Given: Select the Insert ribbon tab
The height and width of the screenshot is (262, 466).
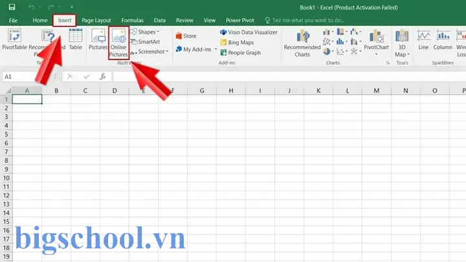Looking at the screenshot, I should (x=65, y=21).
